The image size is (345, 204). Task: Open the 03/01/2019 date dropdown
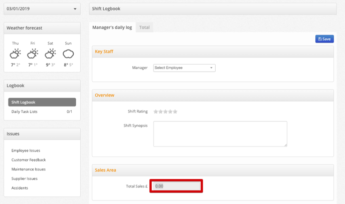point(42,9)
